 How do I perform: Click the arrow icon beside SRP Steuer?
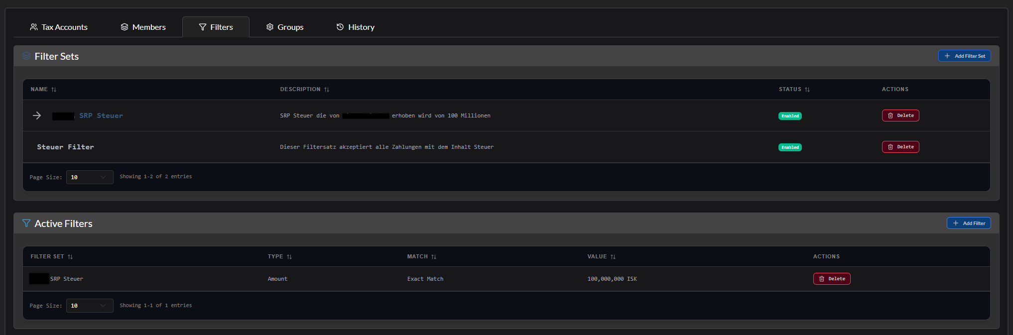pyautogui.click(x=37, y=115)
